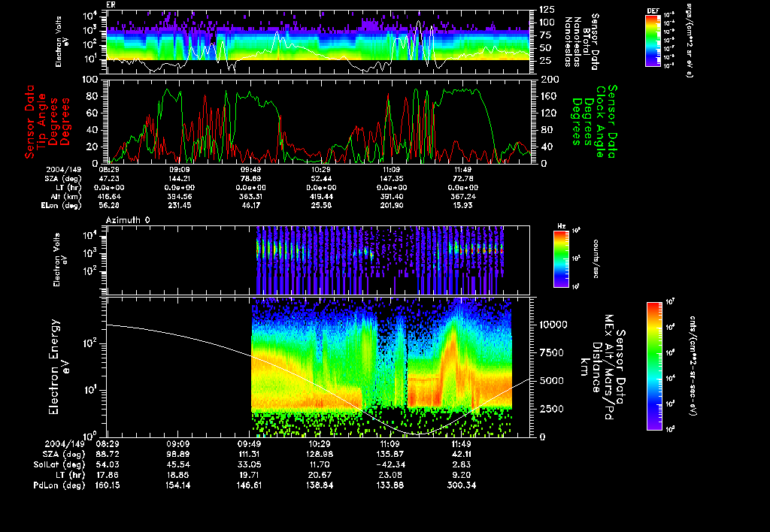The height and width of the screenshot is (532, 770).
Task: Click the SZA value 47.23
Action: (110, 179)
